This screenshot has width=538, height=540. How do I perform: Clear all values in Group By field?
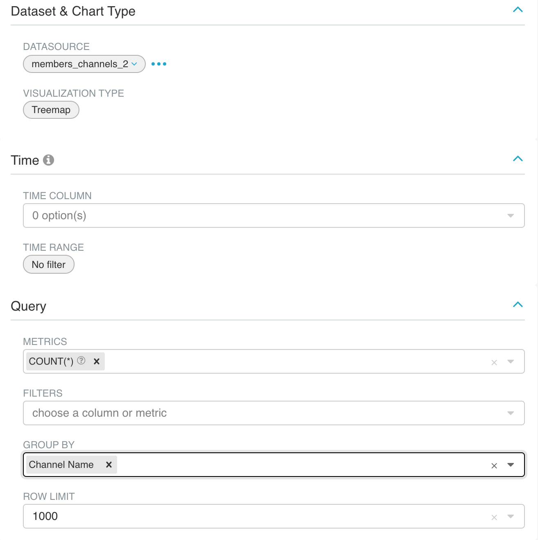point(494,465)
